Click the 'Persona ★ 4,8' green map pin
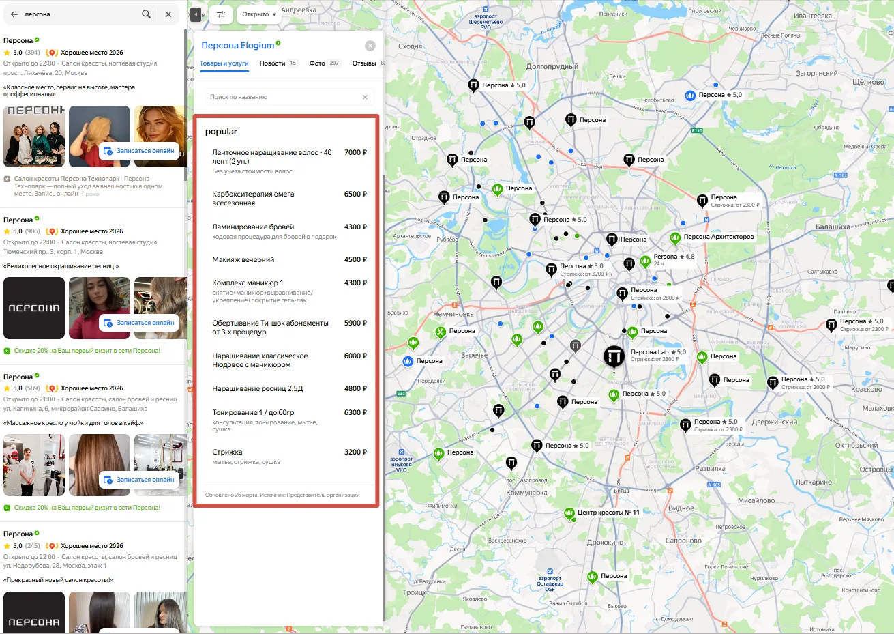 [645, 261]
